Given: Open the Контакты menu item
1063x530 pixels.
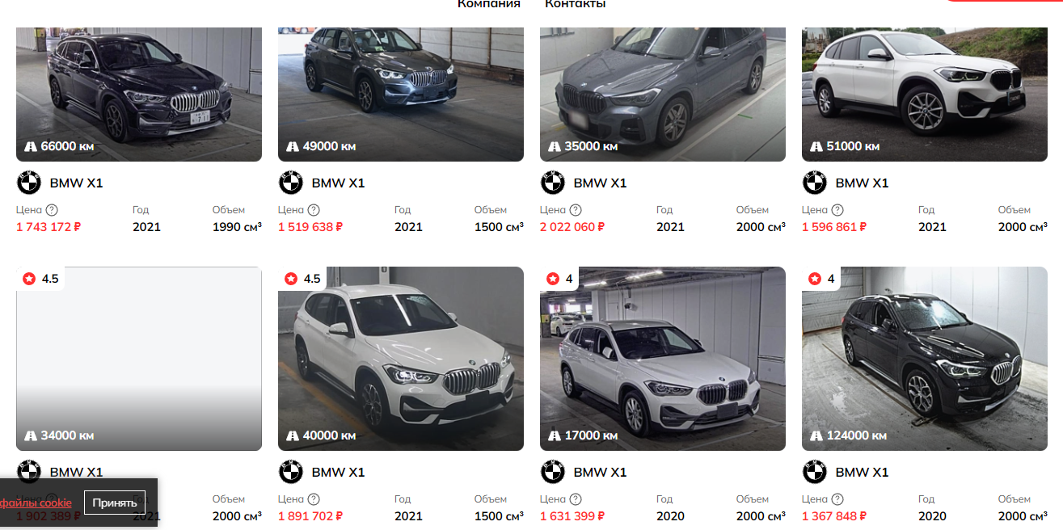Looking at the screenshot, I should coord(576,4).
